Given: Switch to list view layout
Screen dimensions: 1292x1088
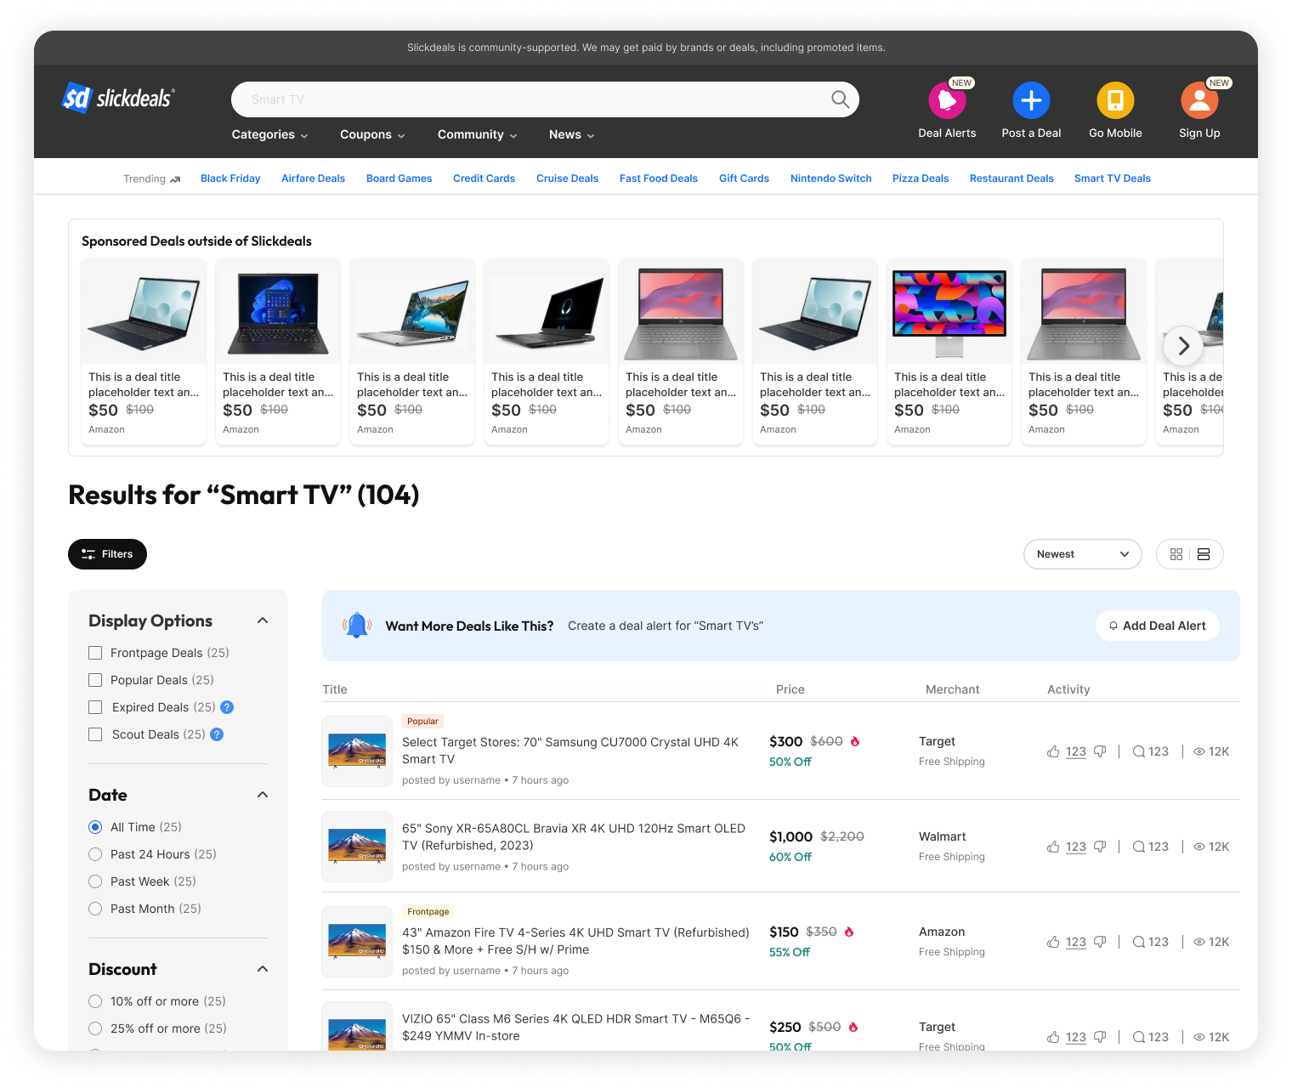Looking at the screenshot, I should coord(1204,554).
